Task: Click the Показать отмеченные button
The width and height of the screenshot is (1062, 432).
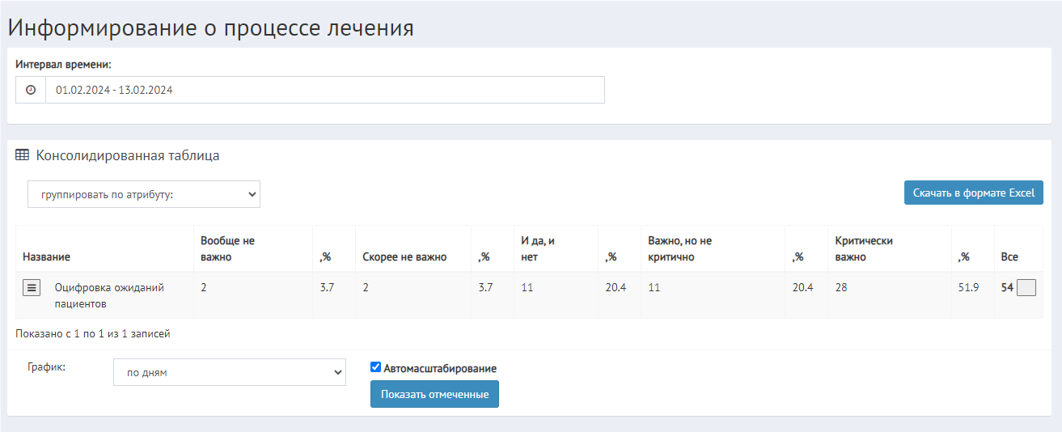Action: pyautogui.click(x=434, y=394)
